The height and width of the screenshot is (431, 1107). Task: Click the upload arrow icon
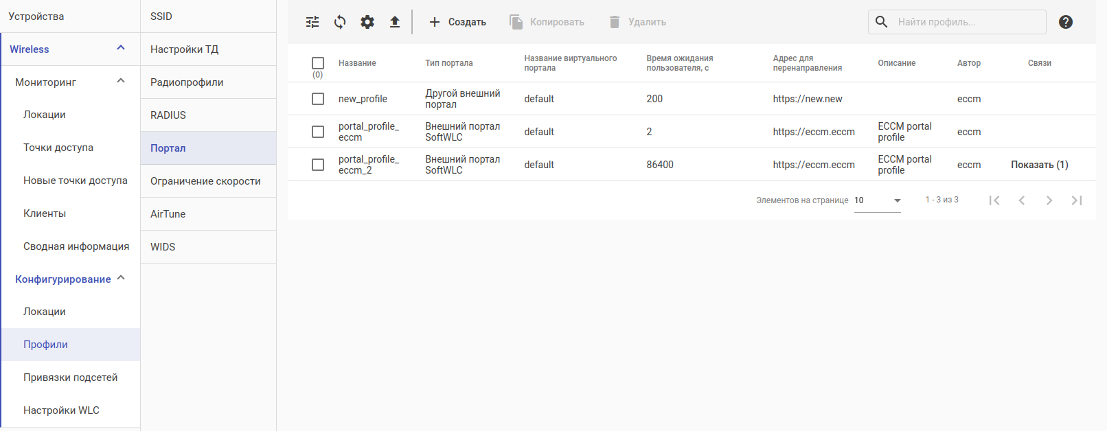tap(395, 22)
